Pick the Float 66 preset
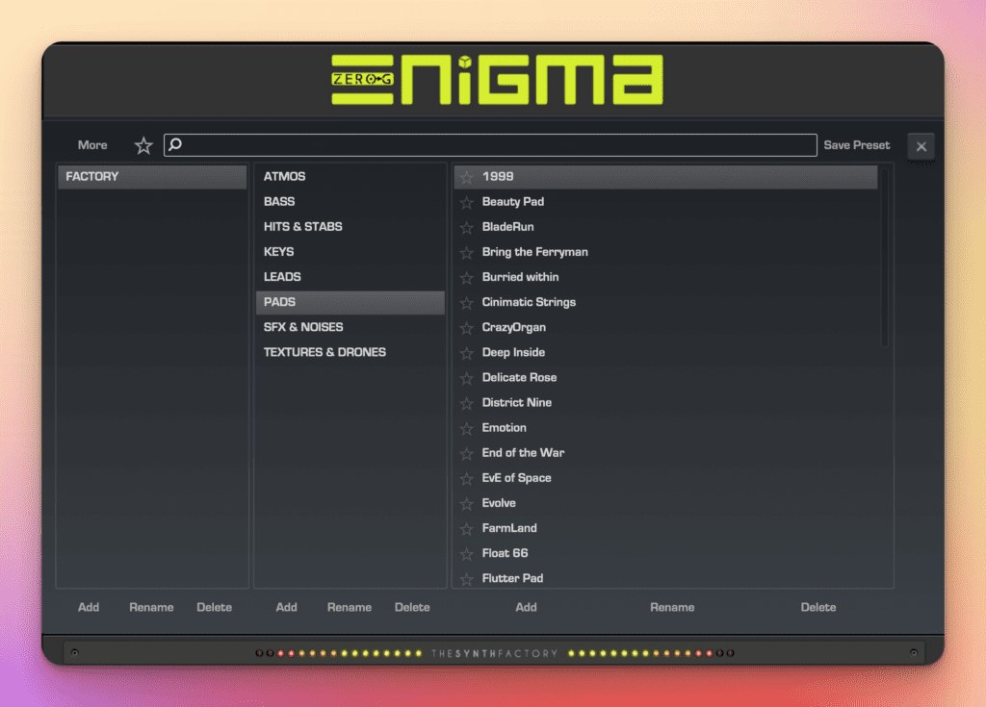Screen dimensions: 986x707 tap(666, 554)
